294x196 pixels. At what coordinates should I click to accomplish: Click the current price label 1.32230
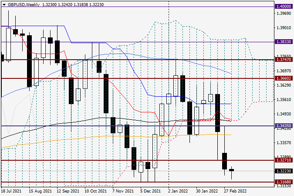(284, 171)
